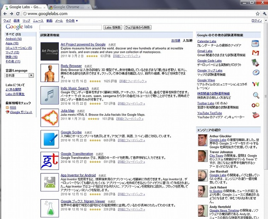Filter by Android (14) category
The height and width of the screenshot is (219, 268).
tap(13, 39)
